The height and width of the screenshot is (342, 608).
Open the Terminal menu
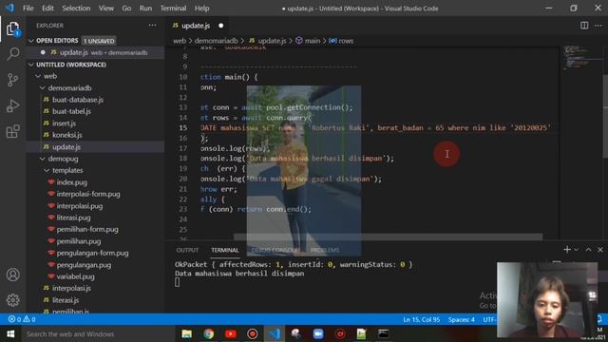(x=173, y=9)
